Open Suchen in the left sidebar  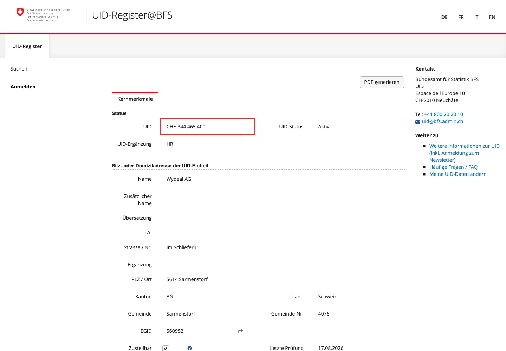56,69
